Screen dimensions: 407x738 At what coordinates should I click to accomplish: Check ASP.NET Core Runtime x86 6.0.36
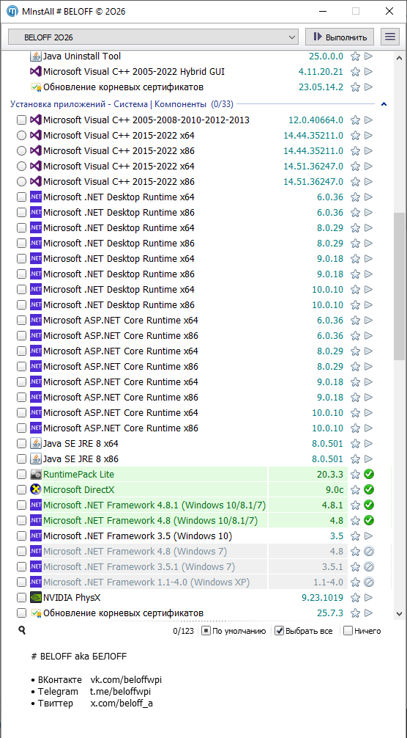[x=21, y=335]
